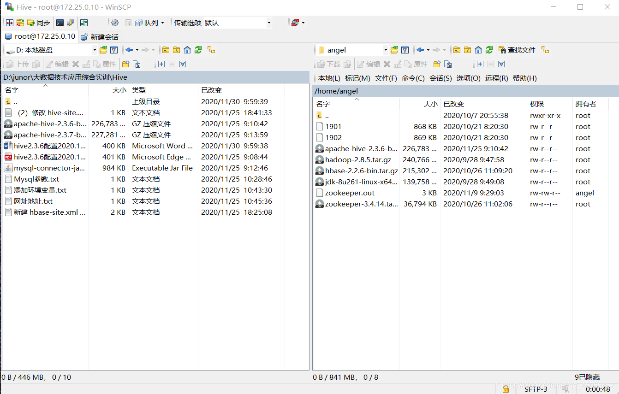Screen dimensions: 619x394
Task: Click the open directory icon in remote panel
Action: pyautogui.click(x=394, y=50)
